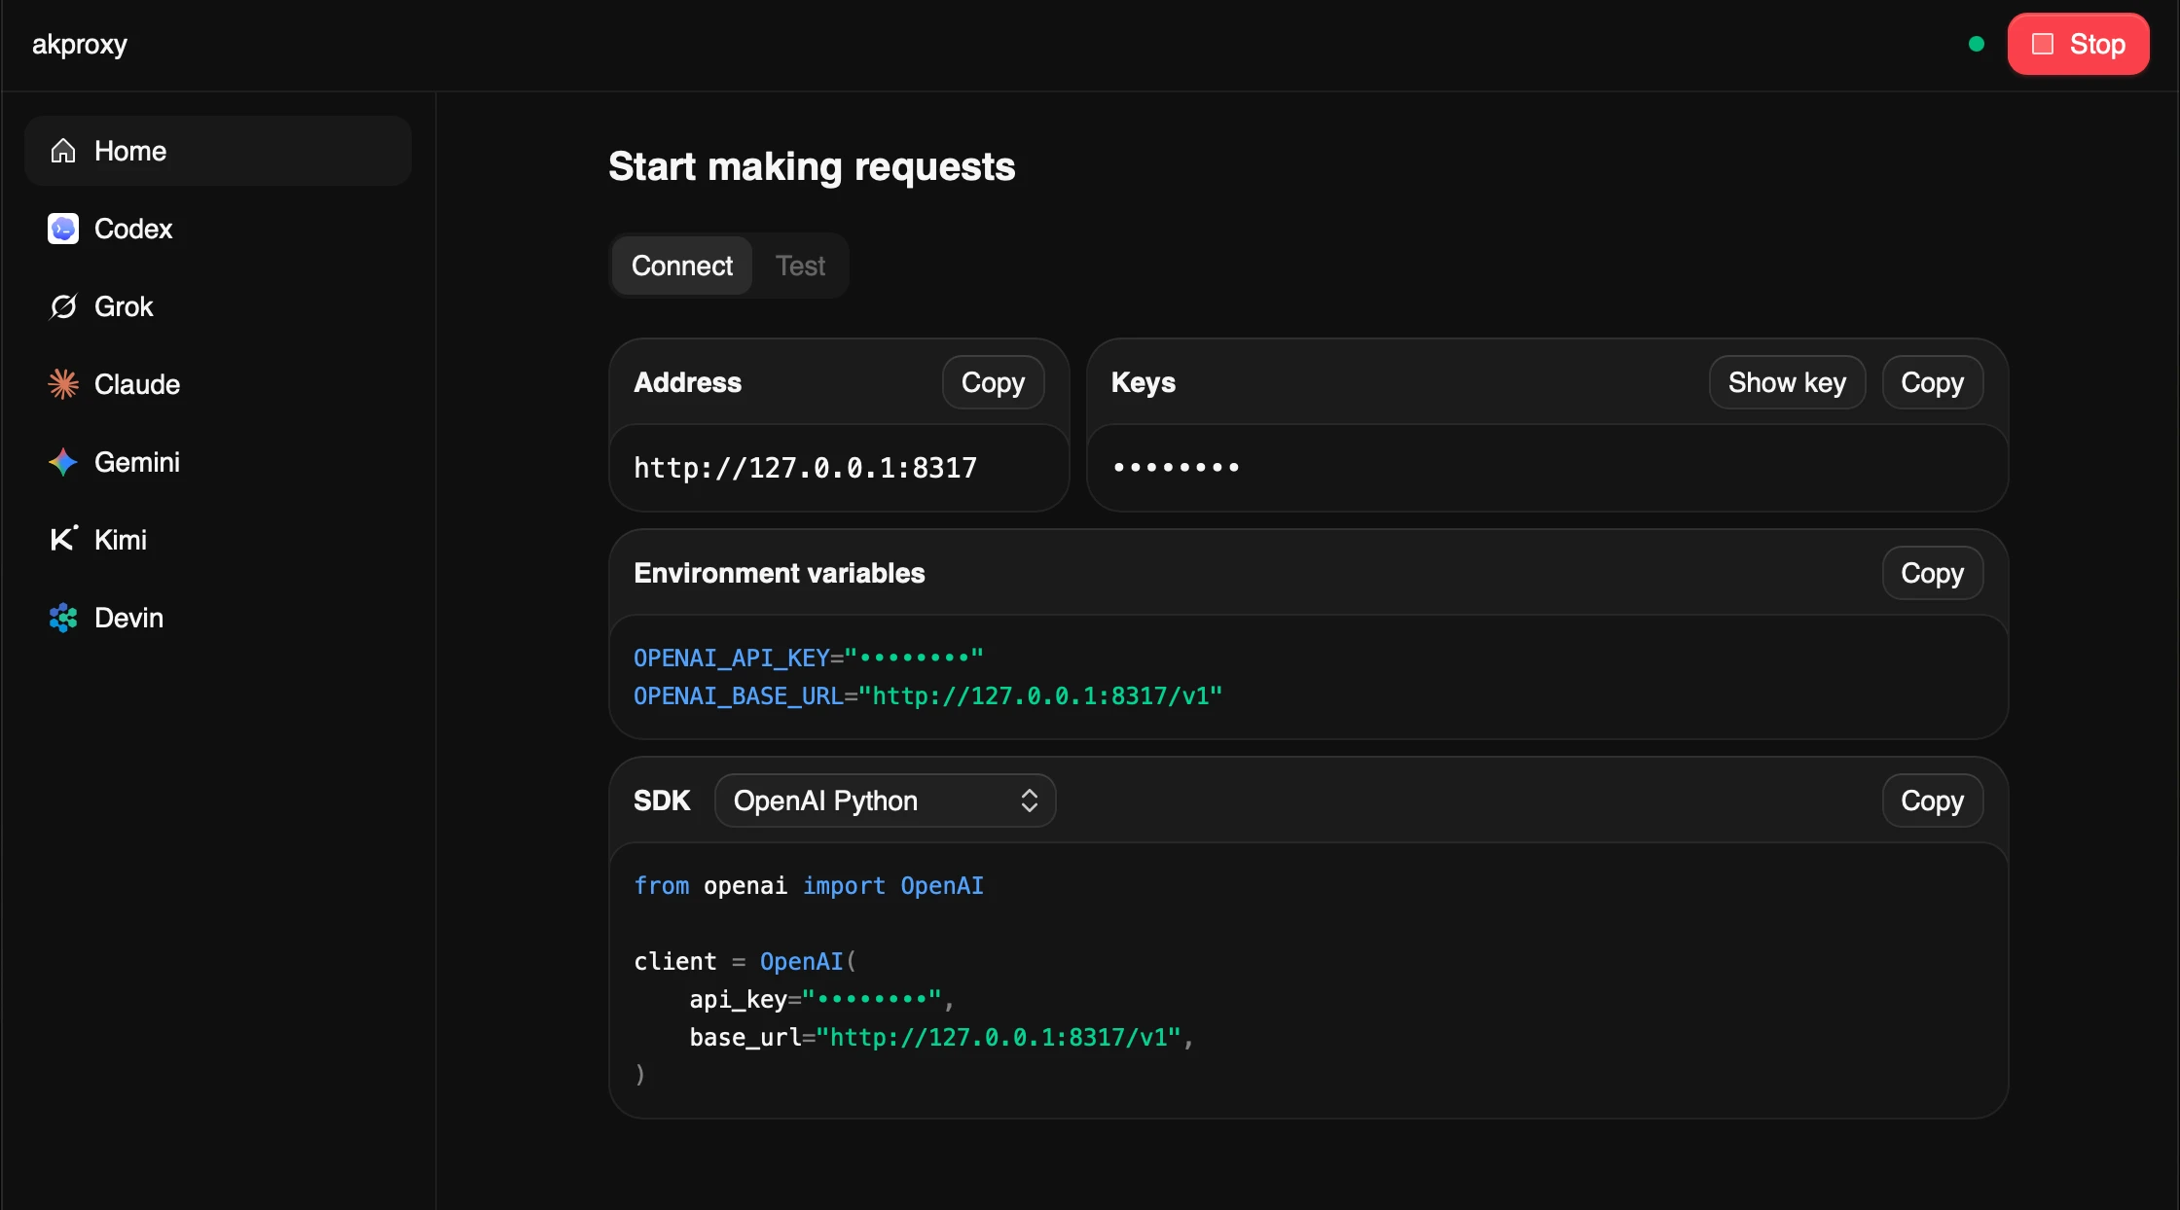This screenshot has height=1210, width=2180.
Task: Switch to the Test tab
Action: pos(800,266)
